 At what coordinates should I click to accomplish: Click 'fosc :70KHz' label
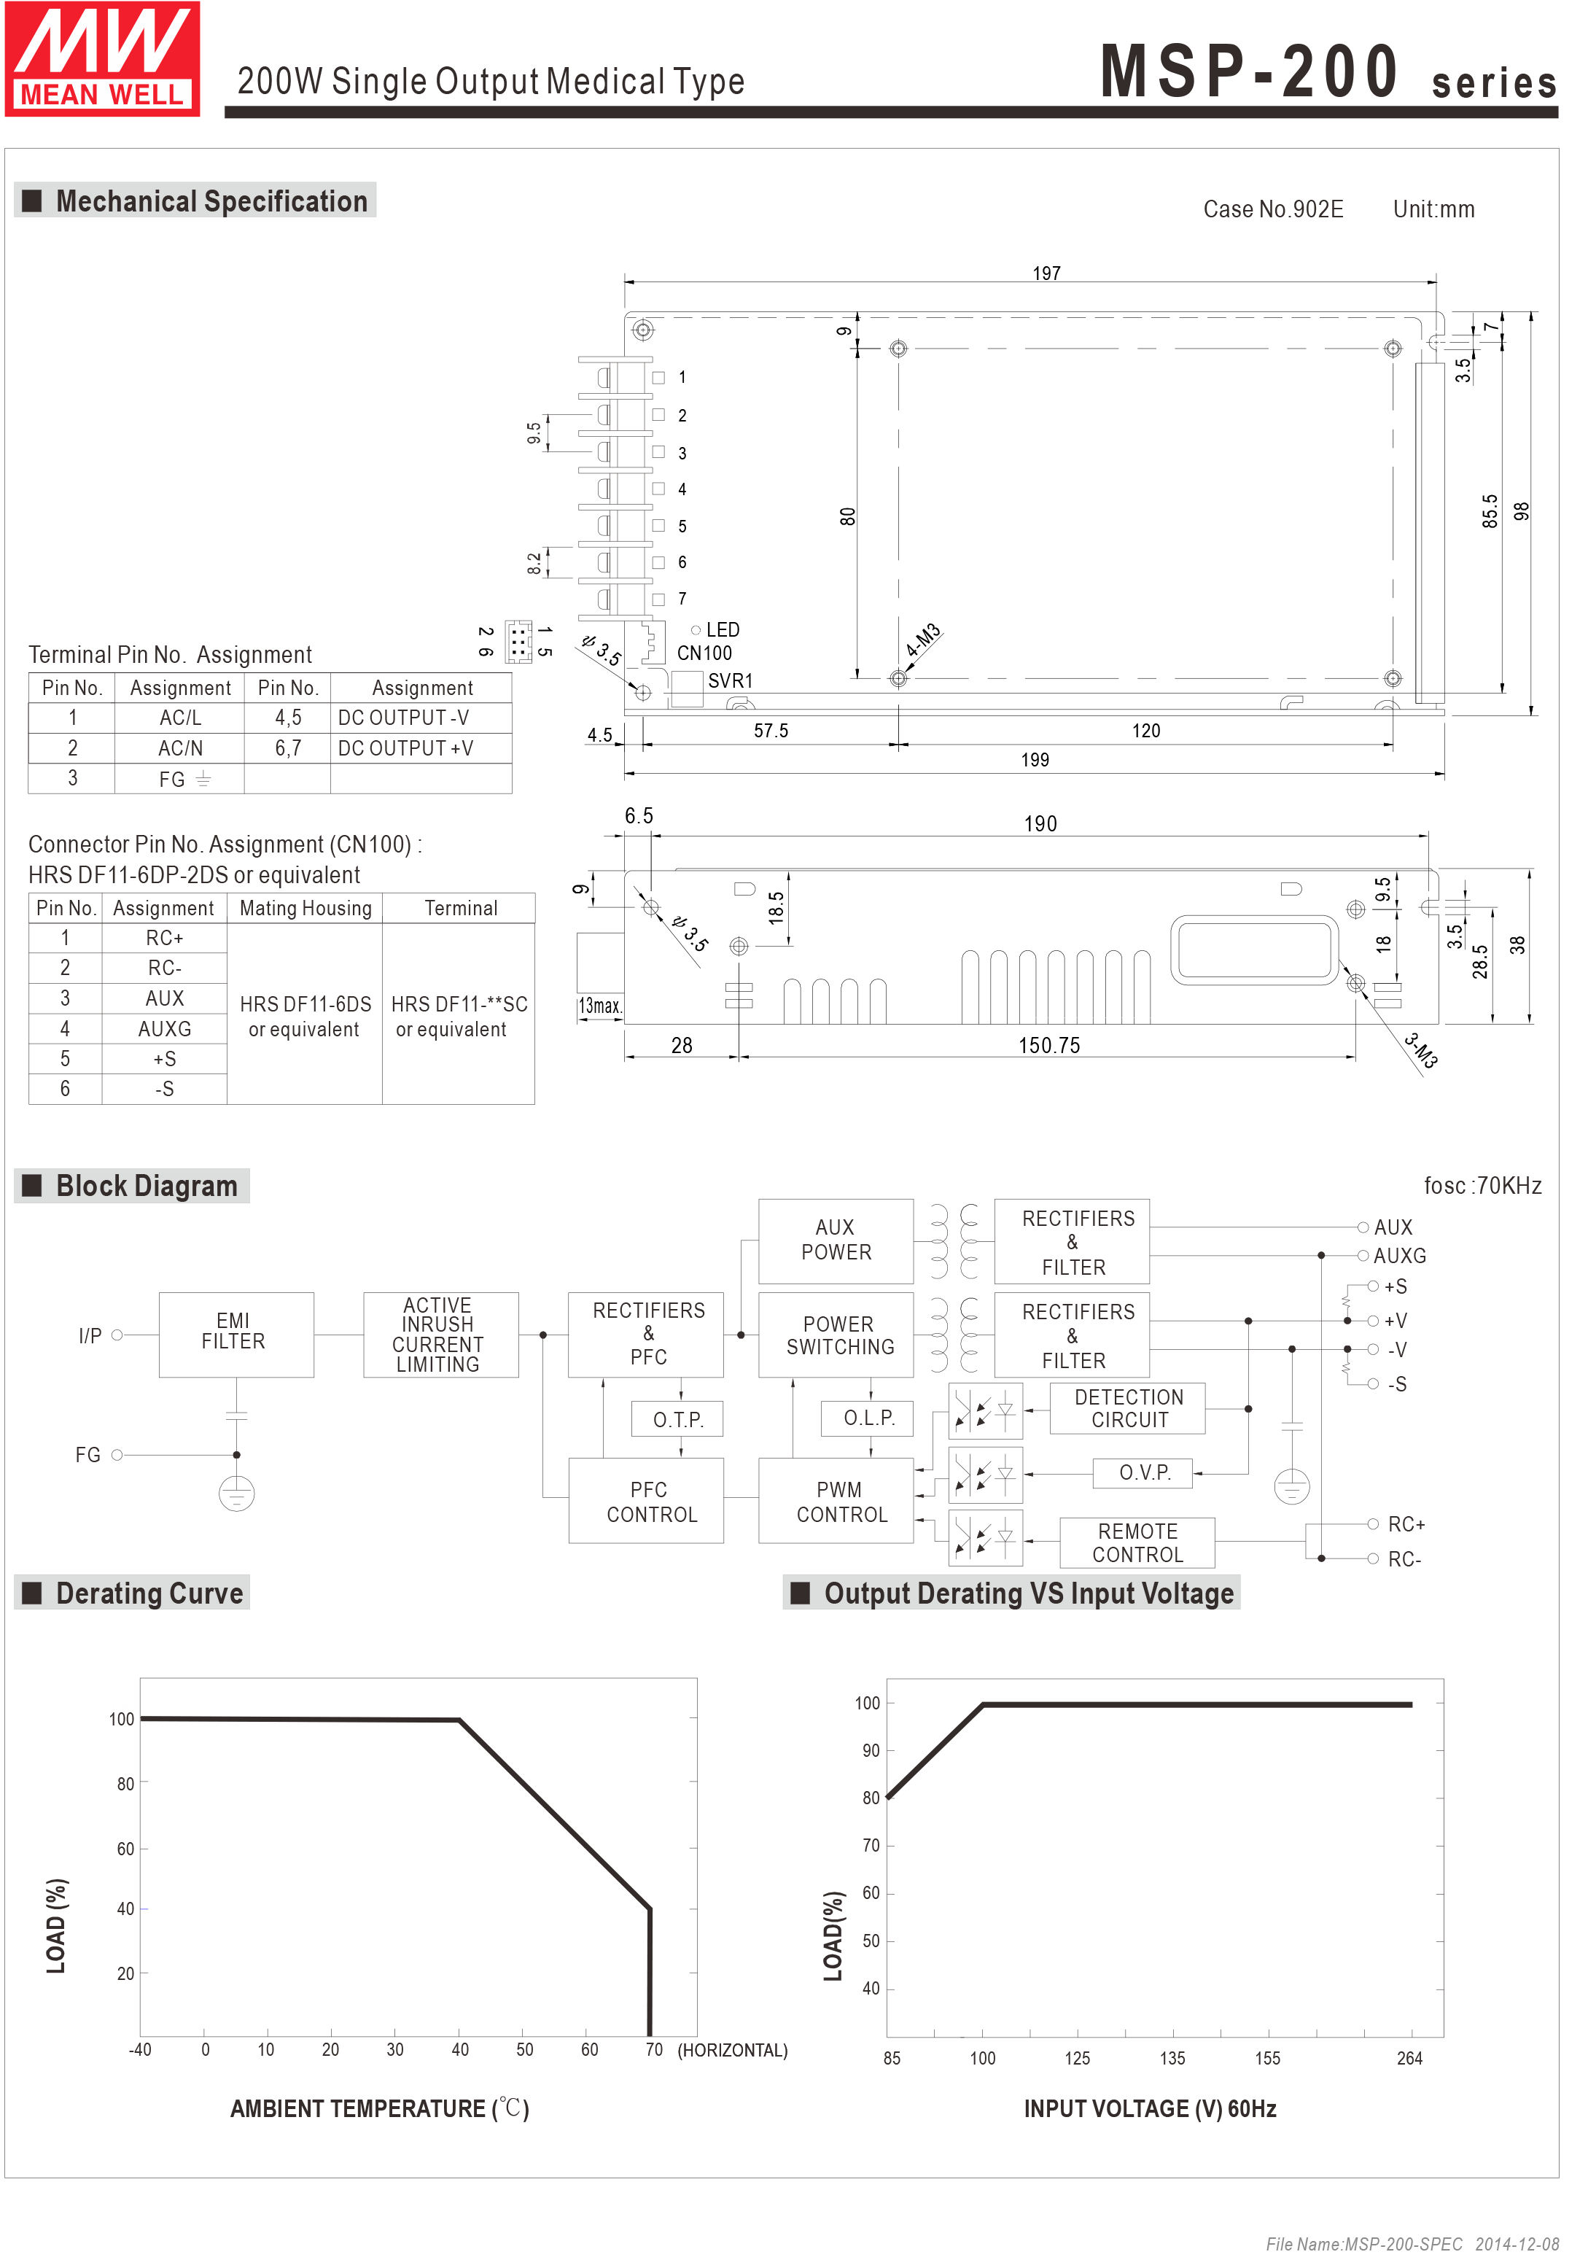(1483, 1185)
